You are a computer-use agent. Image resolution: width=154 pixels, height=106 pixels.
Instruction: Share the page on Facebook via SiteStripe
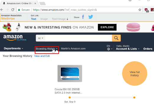[x=83, y=17]
